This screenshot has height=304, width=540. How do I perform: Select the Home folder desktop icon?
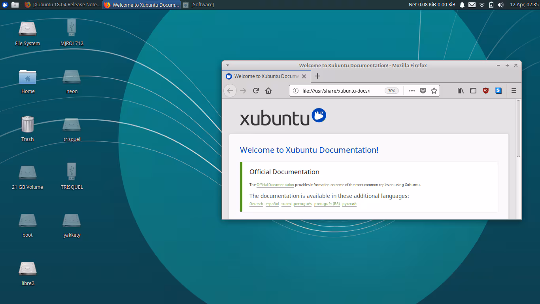[x=28, y=82]
